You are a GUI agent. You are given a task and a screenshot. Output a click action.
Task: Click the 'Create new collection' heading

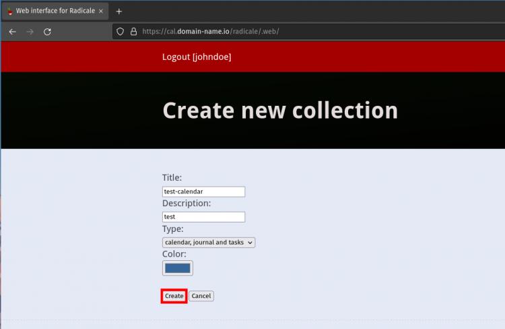(x=280, y=111)
